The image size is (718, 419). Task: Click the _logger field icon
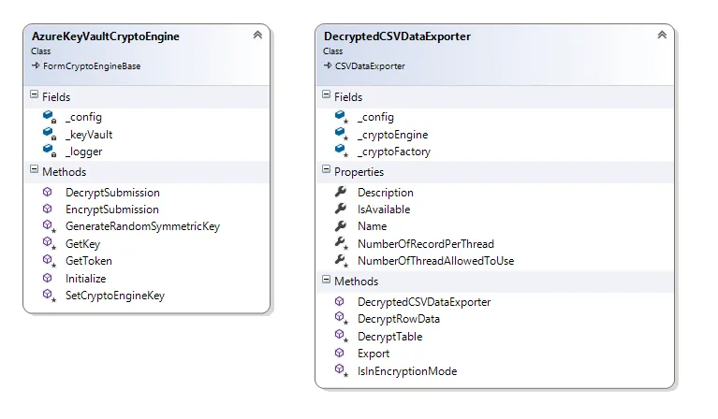coord(49,151)
